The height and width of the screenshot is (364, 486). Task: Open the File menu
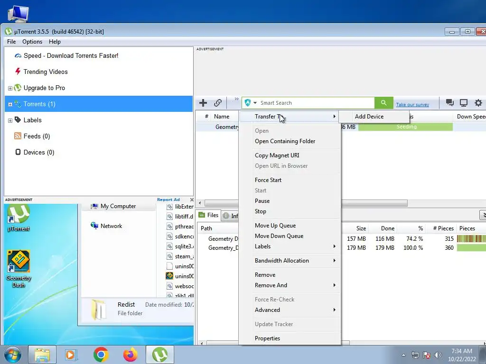click(x=11, y=42)
